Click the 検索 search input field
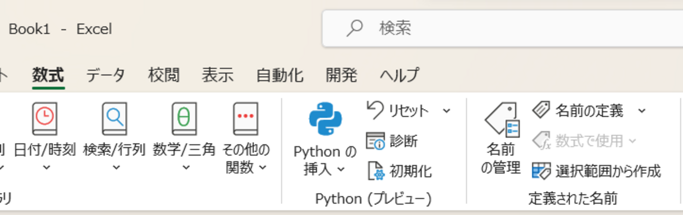Image resolution: width=683 pixels, height=215 pixels. tap(502, 28)
